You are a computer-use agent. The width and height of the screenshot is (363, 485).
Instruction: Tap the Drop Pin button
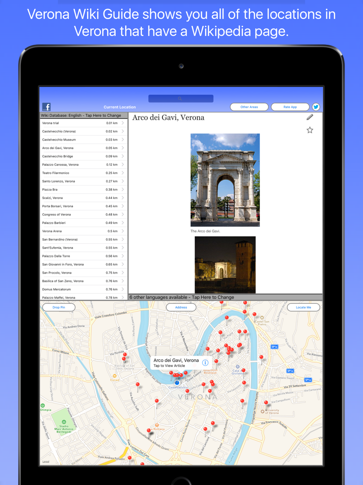point(59,307)
